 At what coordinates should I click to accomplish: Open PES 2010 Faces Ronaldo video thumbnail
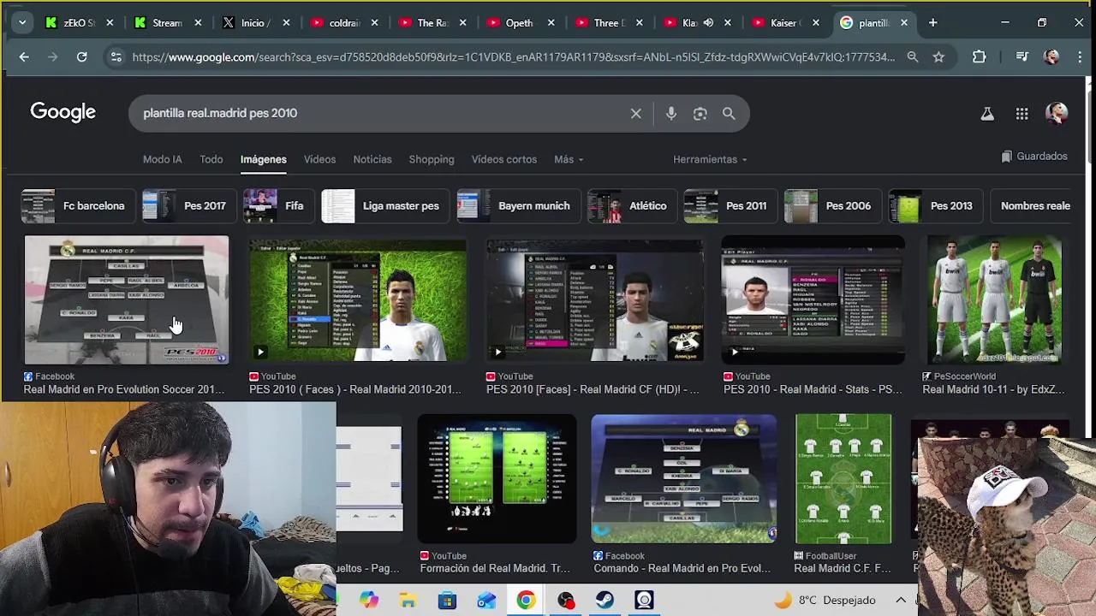point(358,300)
